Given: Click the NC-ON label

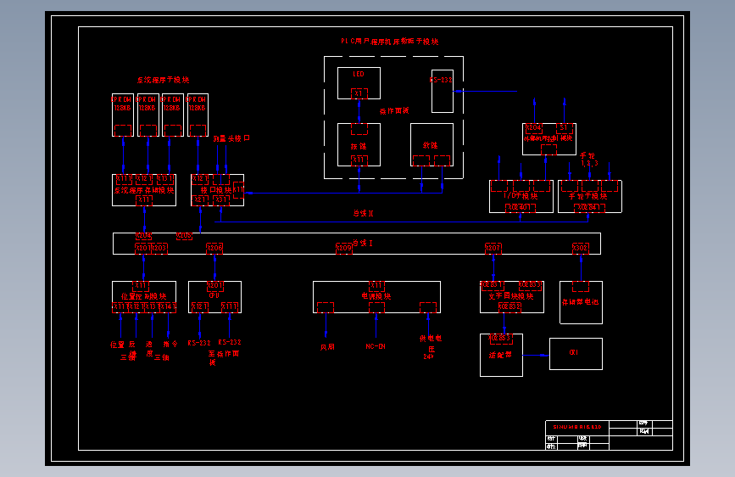Looking at the screenshot, I should [376, 346].
